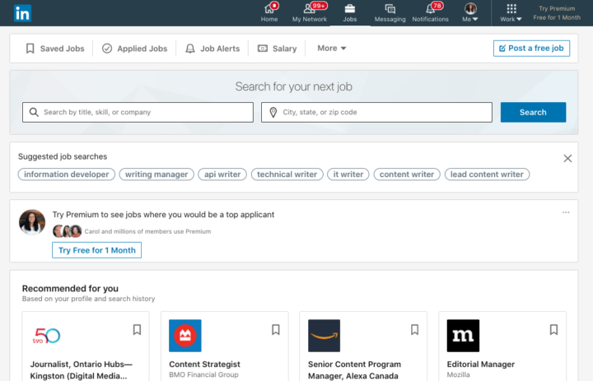
Task: Save the Senior Content Program Manager job
Action: click(415, 330)
